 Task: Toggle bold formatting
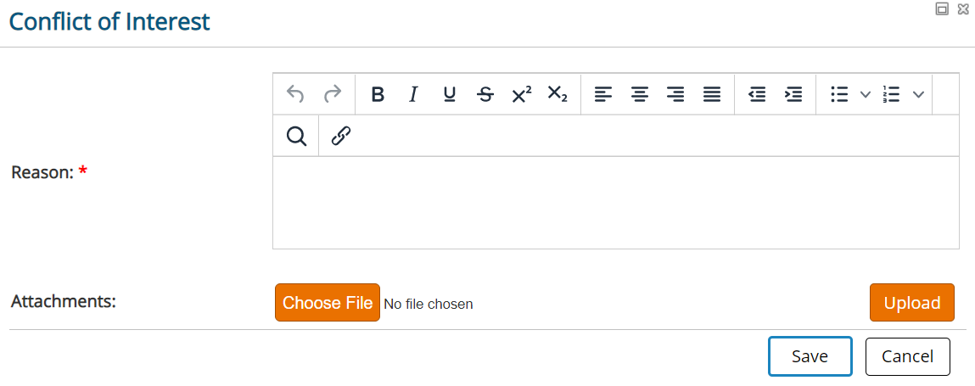378,94
